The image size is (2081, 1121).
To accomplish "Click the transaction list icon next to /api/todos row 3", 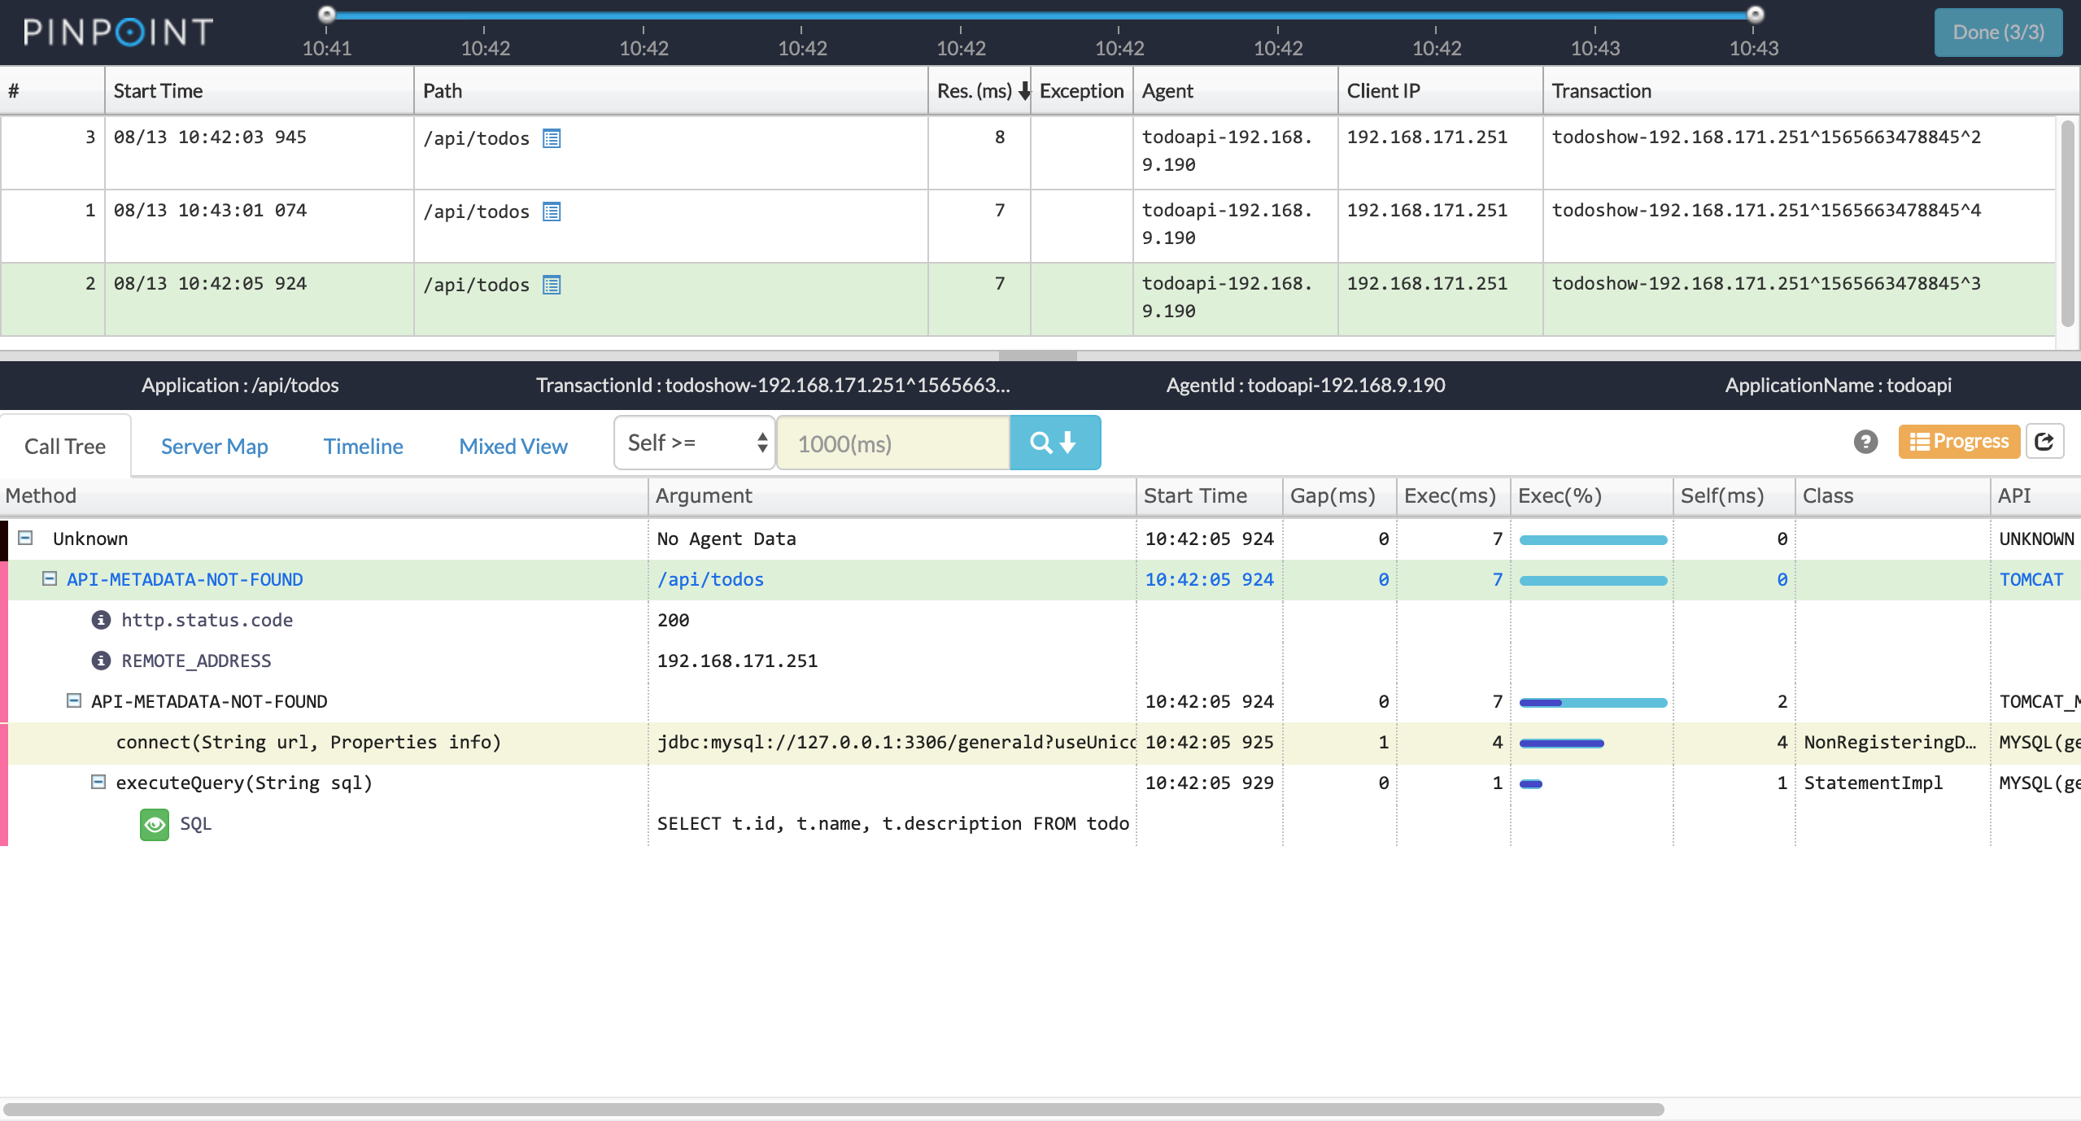I will coord(551,138).
